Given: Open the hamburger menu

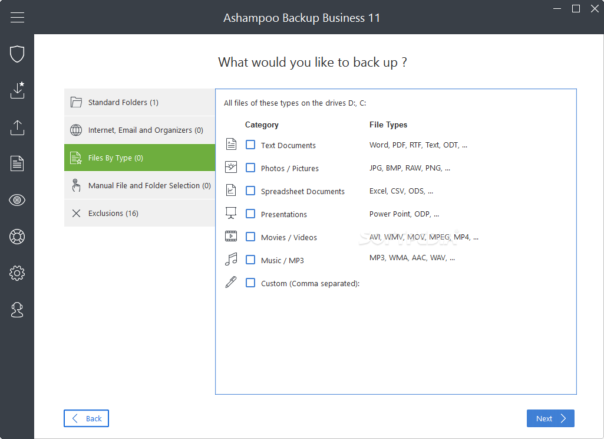Looking at the screenshot, I should [17, 17].
